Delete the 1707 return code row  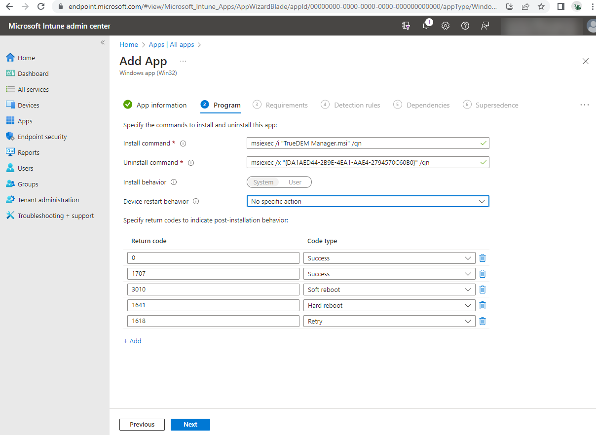[483, 274]
